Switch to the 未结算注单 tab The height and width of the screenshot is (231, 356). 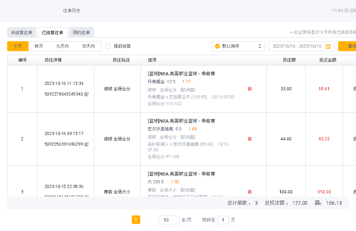click(x=21, y=33)
